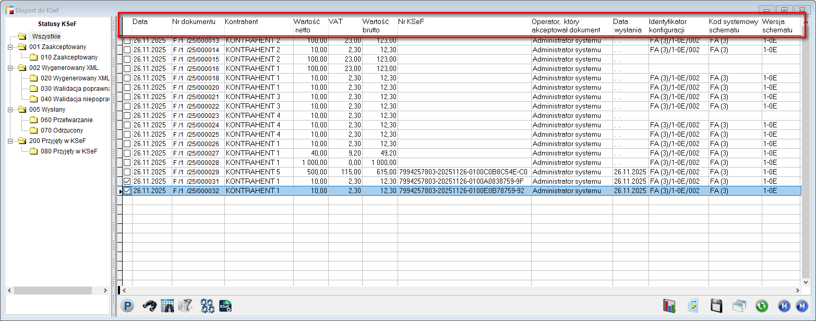The width and height of the screenshot is (816, 321).
Task: Collapse the 001 Zaakceptowany tree node
Action: (x=10, y=47)
